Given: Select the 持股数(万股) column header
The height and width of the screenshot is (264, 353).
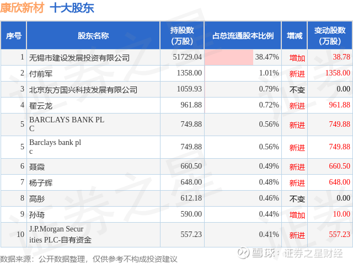Looking at the screenshot, I should coord(182,35).
